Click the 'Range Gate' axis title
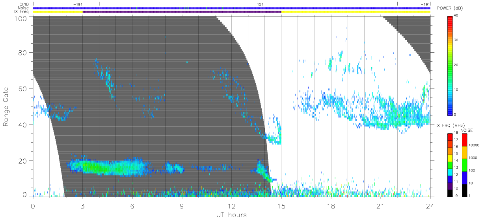Viewport: 484px width, 223px height. [6, 107]
